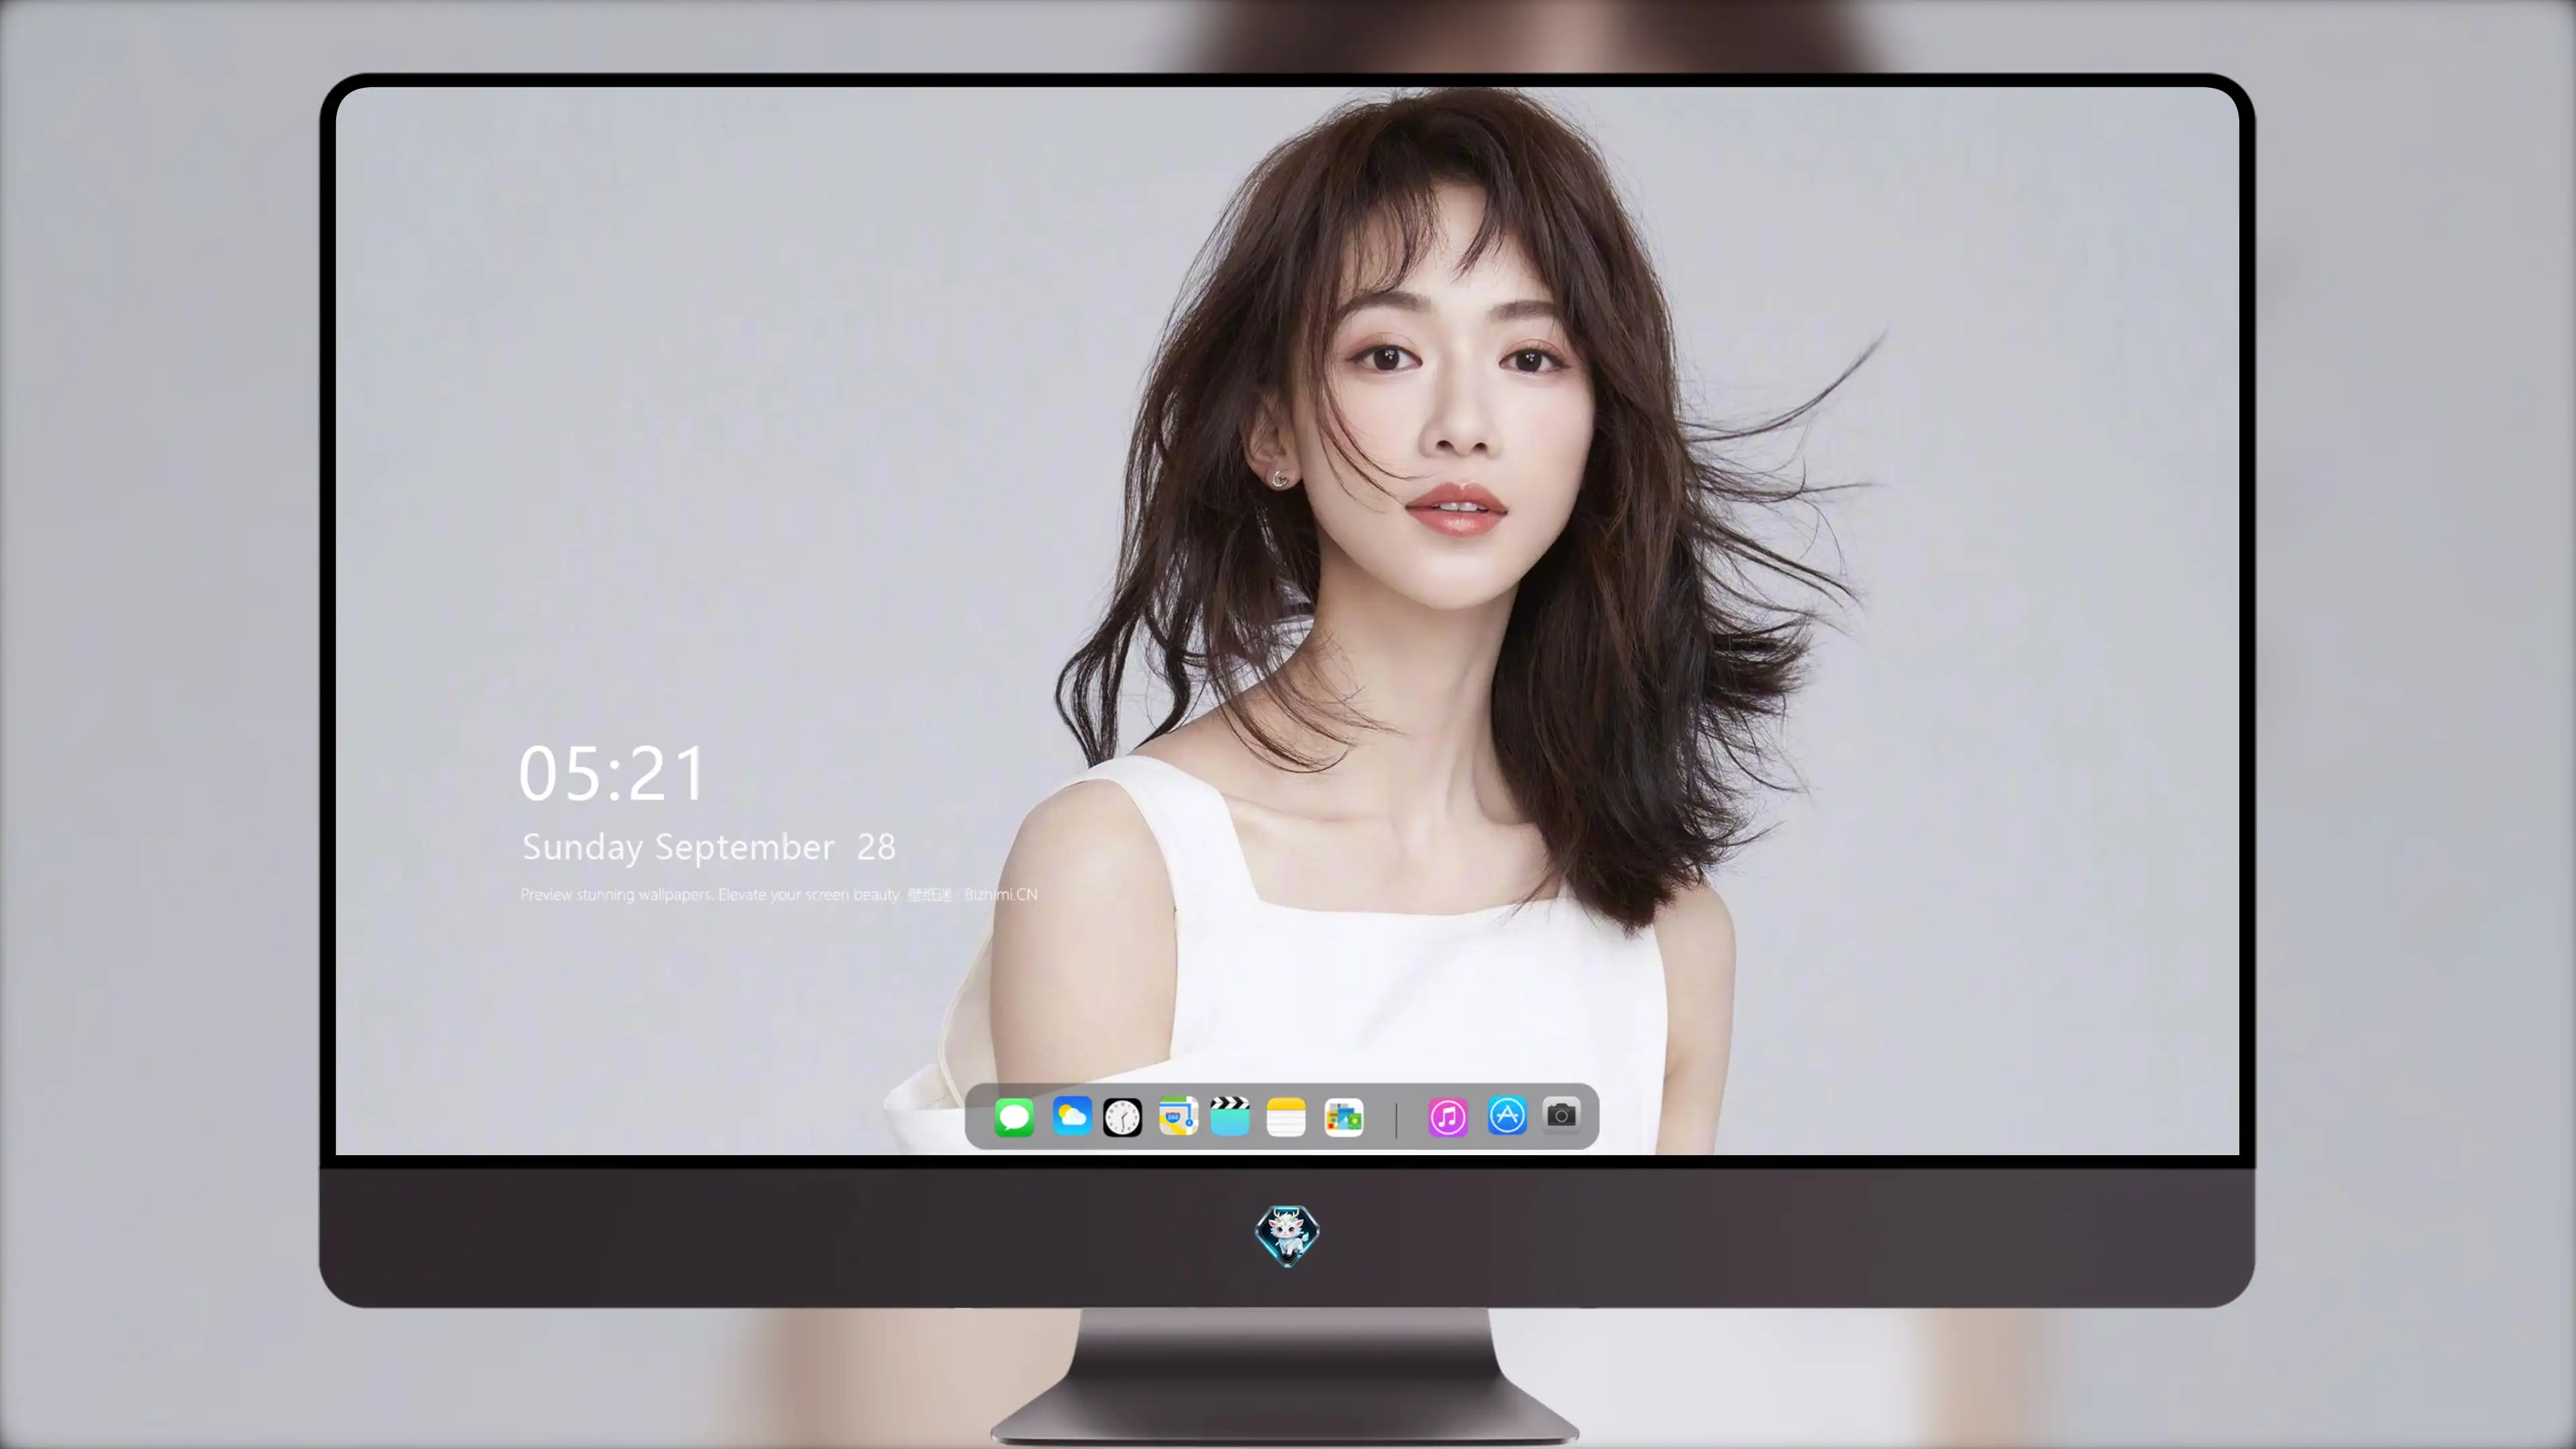Open the Videos clapperboard app in the dock
The image size is (2576, 1449).
[1230, 1116]
